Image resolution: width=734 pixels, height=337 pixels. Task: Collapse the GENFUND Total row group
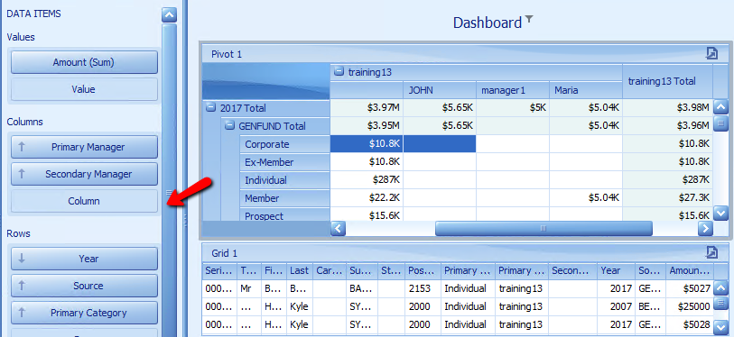(x=229, y=126)
